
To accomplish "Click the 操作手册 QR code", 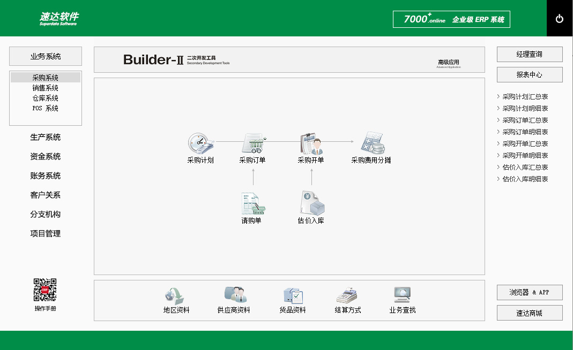I will point(45,290).
